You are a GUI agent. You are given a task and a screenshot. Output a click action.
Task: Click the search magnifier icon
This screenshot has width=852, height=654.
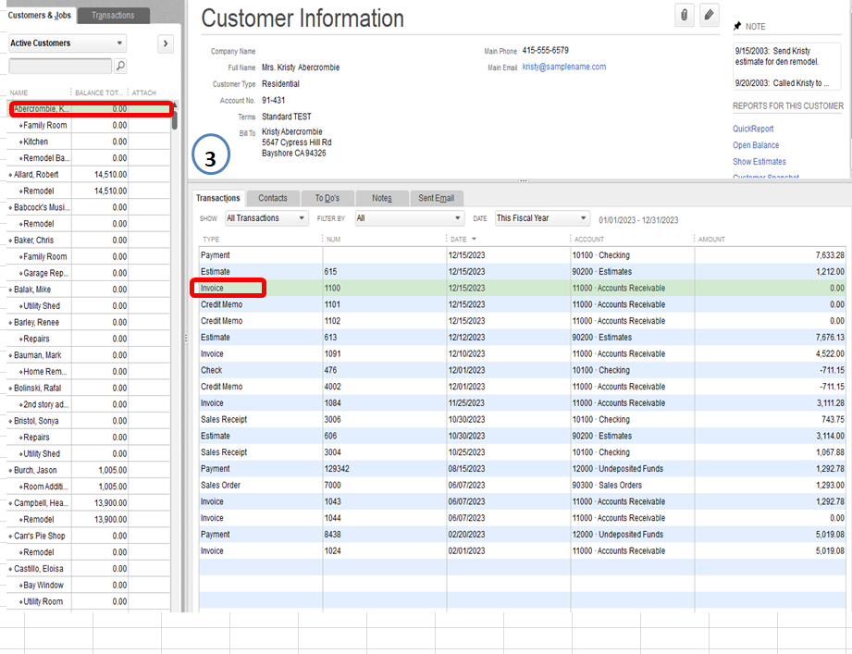(120, 66)
